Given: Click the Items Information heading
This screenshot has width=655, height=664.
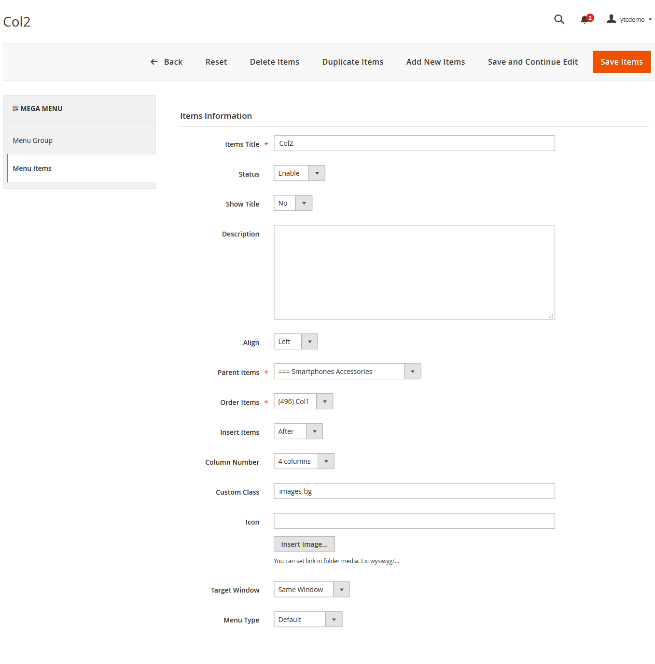Looking at the screenshot, I should coord(216,116).
